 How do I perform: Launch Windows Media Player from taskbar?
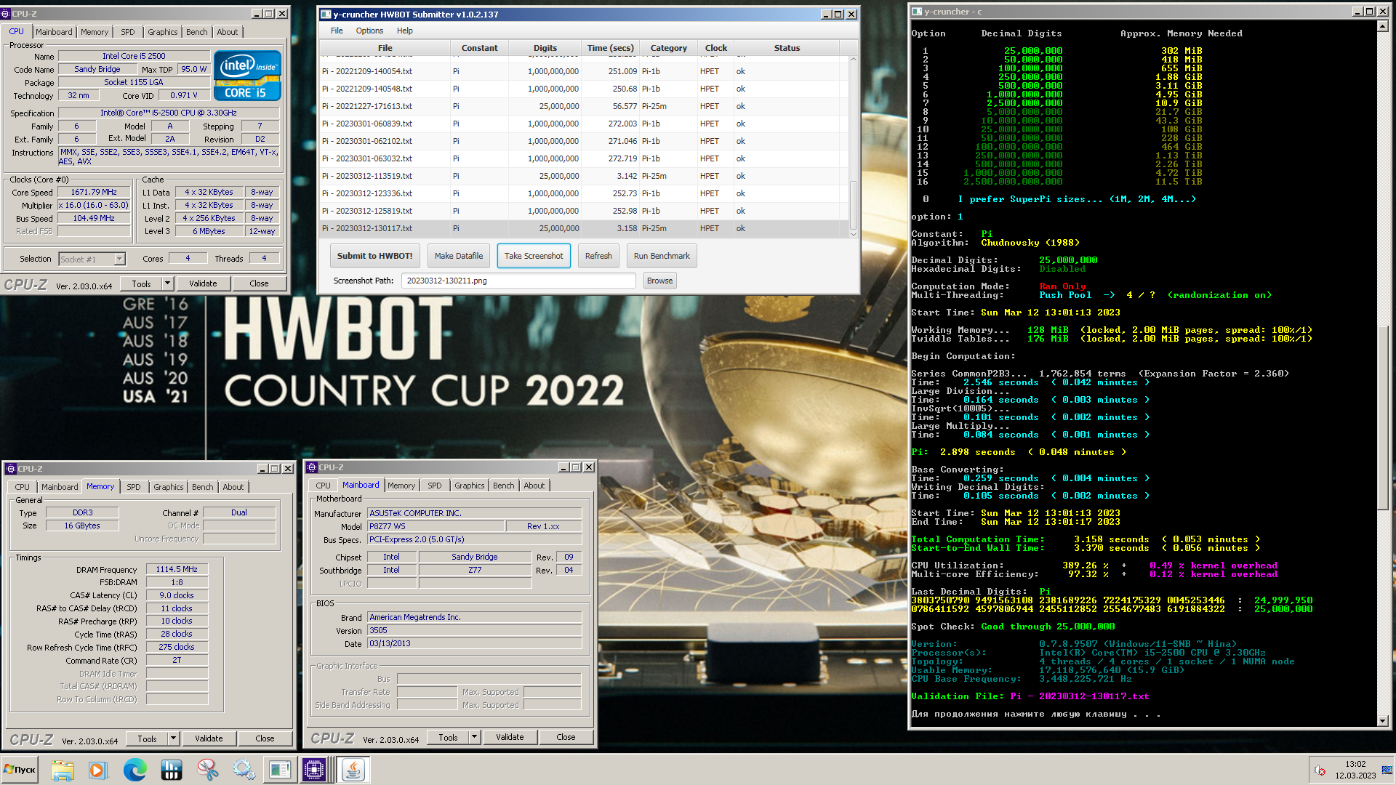pos(98,770)
